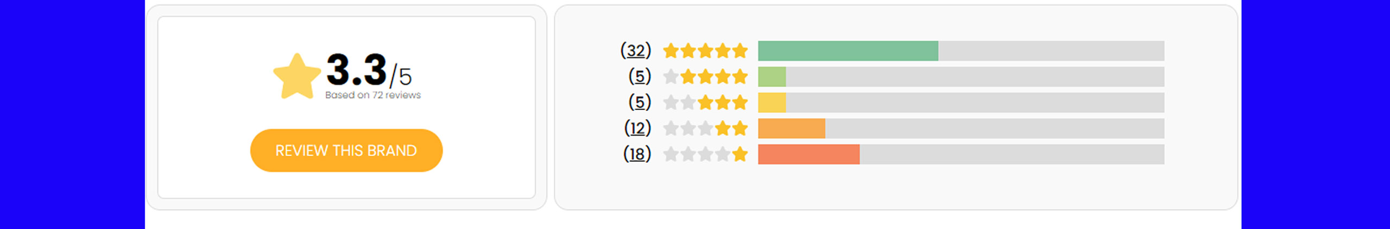Click the 3.3 overall rating score
Image resolution: width=1390 pixels, height=229 pixels.
(x=357, y=70)
